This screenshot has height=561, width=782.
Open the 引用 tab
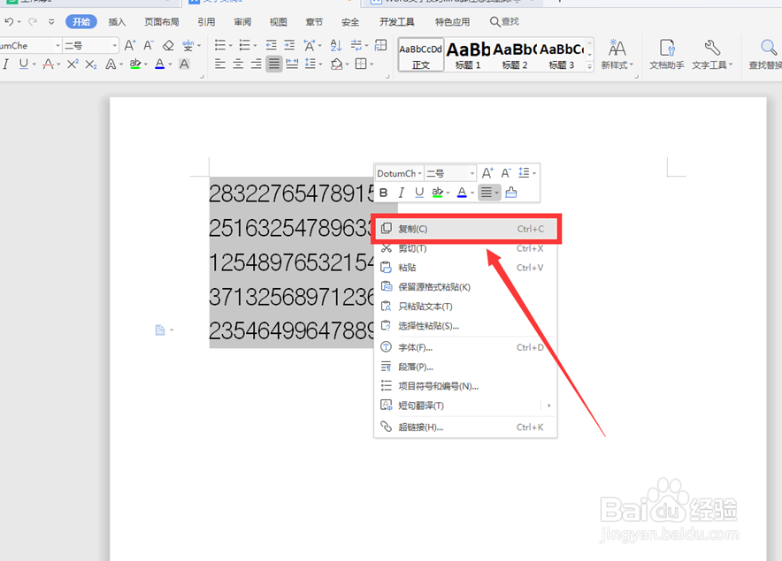[206, 22]
